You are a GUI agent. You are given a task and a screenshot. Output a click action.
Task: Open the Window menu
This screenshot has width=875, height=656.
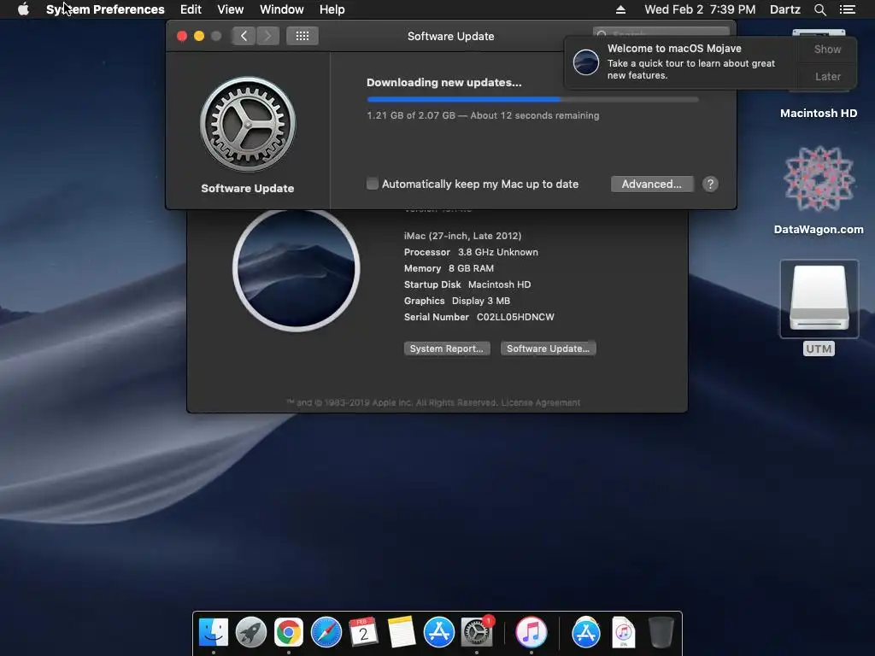pos(282,9)
